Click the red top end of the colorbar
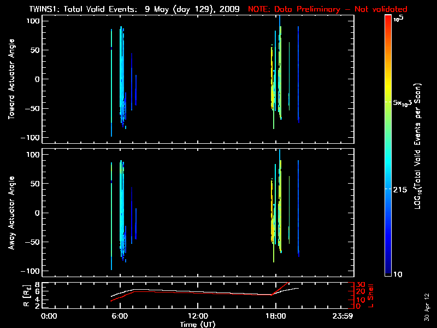This screenshot has height=328, width=437. [387, 19]
